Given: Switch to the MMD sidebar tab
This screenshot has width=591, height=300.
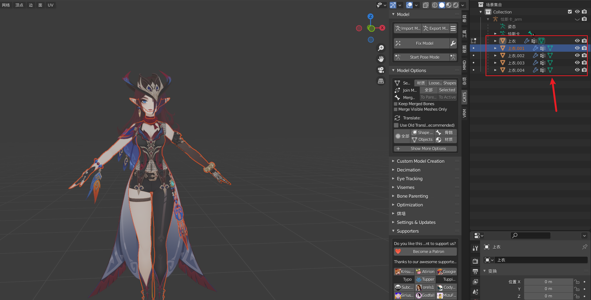Looking at the screenshot, I should [464, 65].
